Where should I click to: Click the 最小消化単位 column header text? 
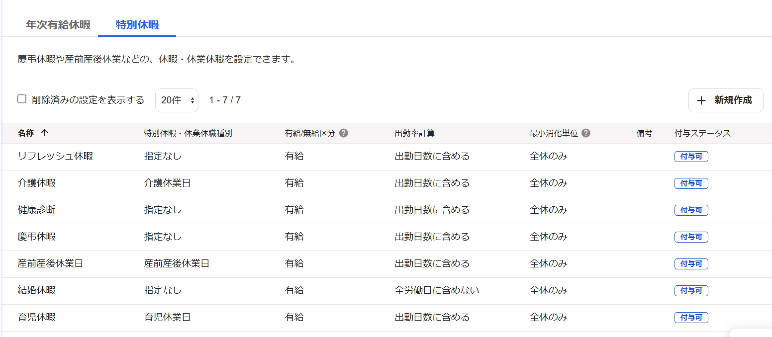(554, 133)
